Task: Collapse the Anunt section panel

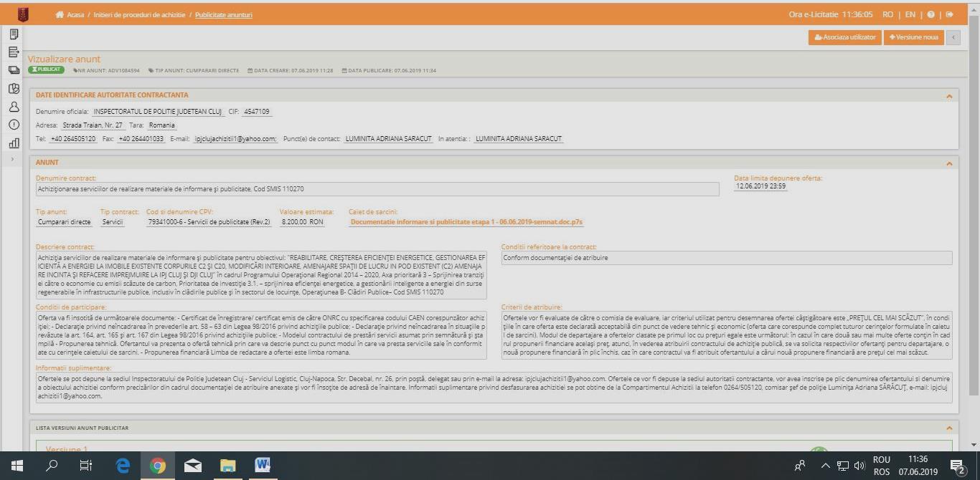Action: [x=948, y=163]
